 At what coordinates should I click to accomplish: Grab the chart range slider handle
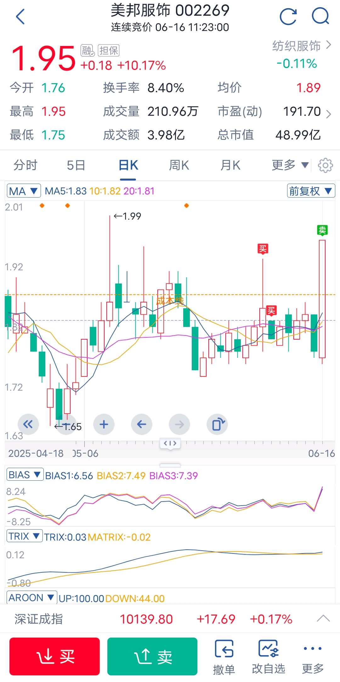click(170, 444)
